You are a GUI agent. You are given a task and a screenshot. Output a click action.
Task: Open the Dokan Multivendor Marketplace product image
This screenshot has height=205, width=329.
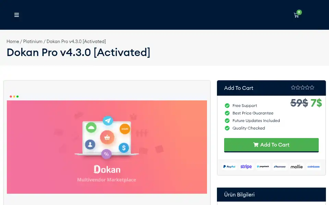click(107, 147)
